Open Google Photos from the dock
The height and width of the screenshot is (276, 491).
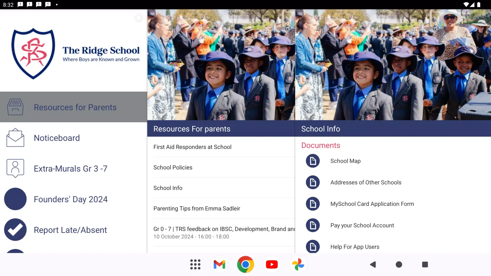(298, 264)
